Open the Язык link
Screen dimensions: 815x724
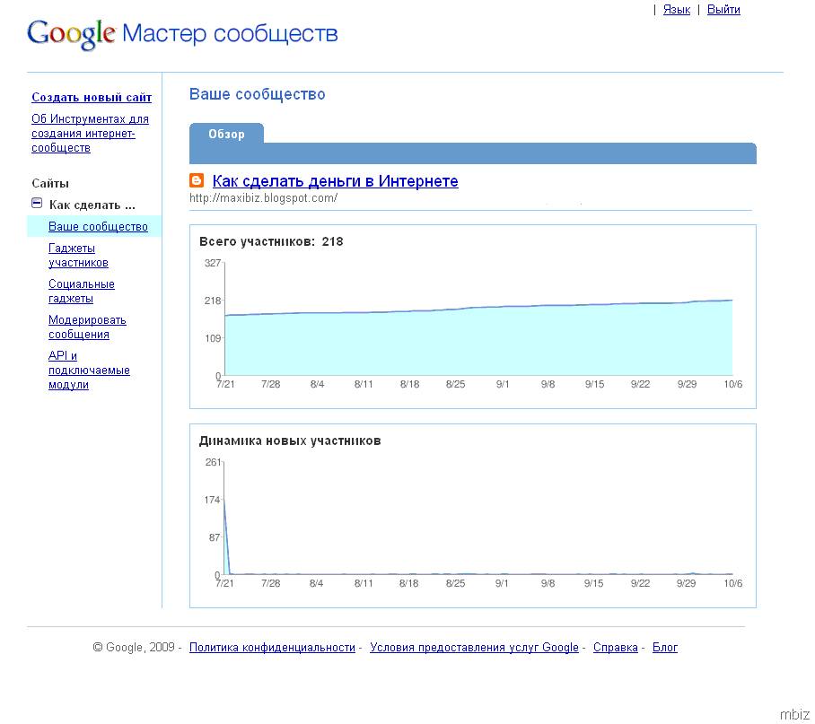coord(676,9)
